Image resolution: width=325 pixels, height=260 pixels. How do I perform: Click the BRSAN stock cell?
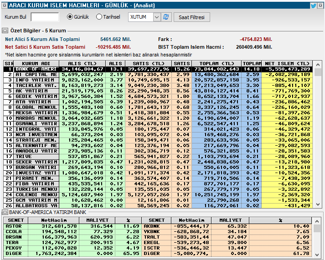tap(16, 237)
